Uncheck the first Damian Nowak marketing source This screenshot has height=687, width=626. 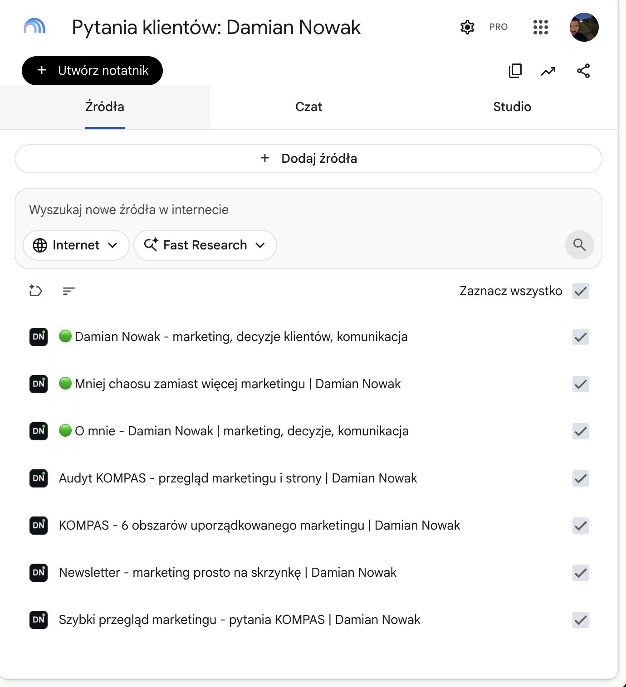click(580, 337)
